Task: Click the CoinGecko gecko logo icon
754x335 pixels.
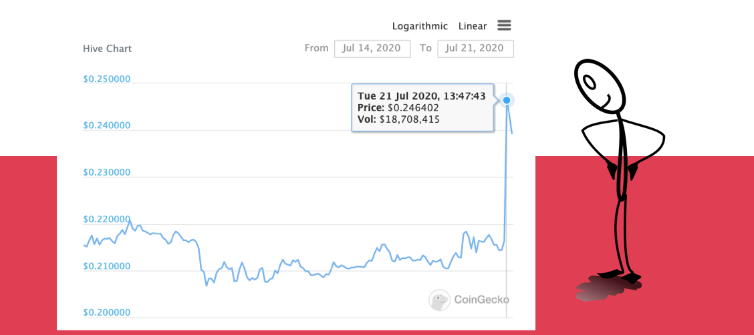Action: [439, 300]
